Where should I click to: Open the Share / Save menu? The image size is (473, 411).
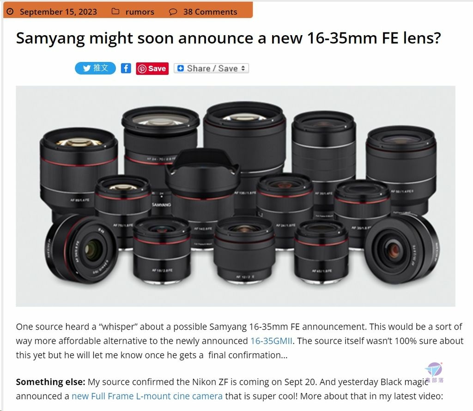[211, 68]
